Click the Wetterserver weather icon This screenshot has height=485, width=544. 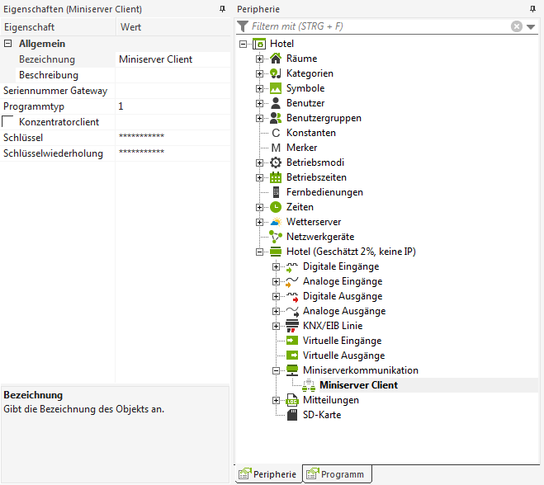[x=276, y=222]
